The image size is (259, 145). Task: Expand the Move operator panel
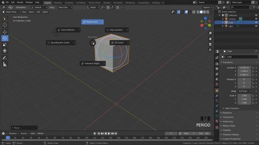(x=24, y=128)
